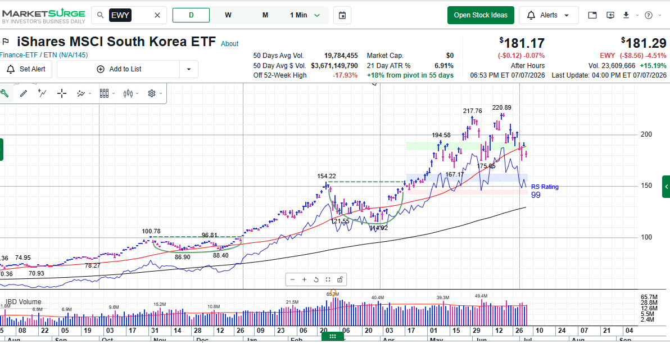
Task: Open chart settings gear
Action: 152,93
